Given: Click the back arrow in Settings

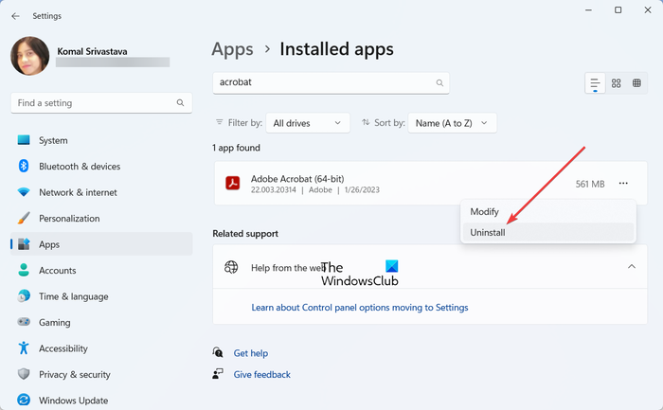Looking at the screenshot, I should pos(15,15).
